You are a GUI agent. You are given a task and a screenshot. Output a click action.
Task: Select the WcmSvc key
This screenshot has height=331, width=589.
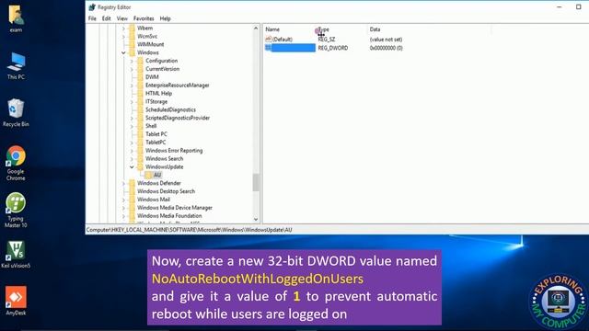tap(147, 37)
